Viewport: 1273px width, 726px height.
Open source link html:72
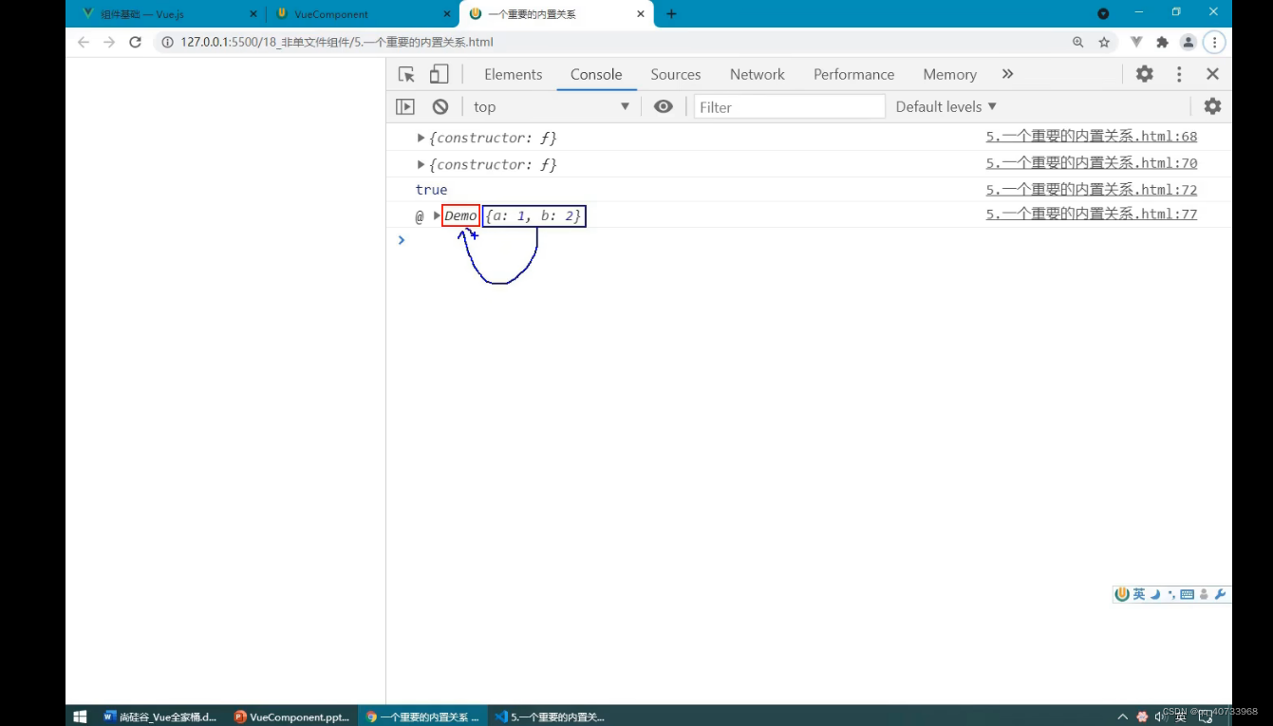pos(1092,190)
